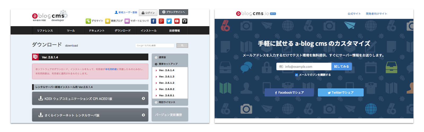Screen dimensions: 424x132
Task: Click the yellow 開発ブログ gear icon
Action: (108, 21)
